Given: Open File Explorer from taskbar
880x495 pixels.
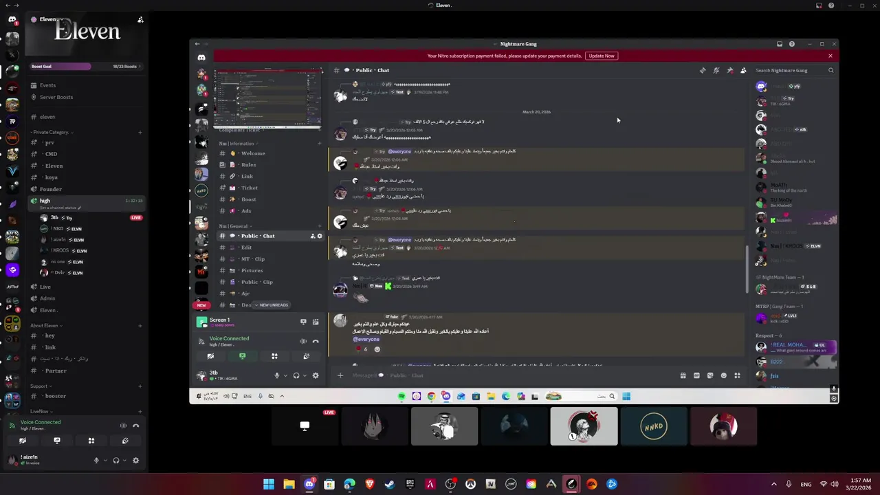Looking at the screenshot, I should pyautogui.click(x=289, y=484).
